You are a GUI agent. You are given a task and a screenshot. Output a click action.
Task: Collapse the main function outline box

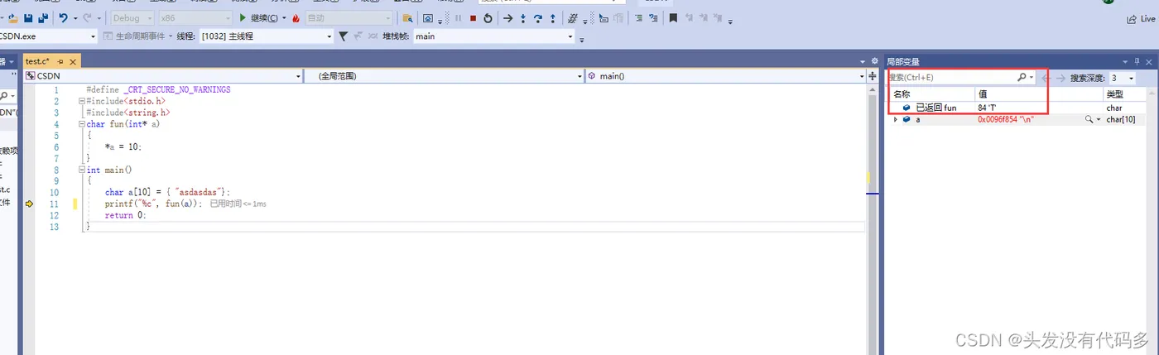tap(81, 170)
